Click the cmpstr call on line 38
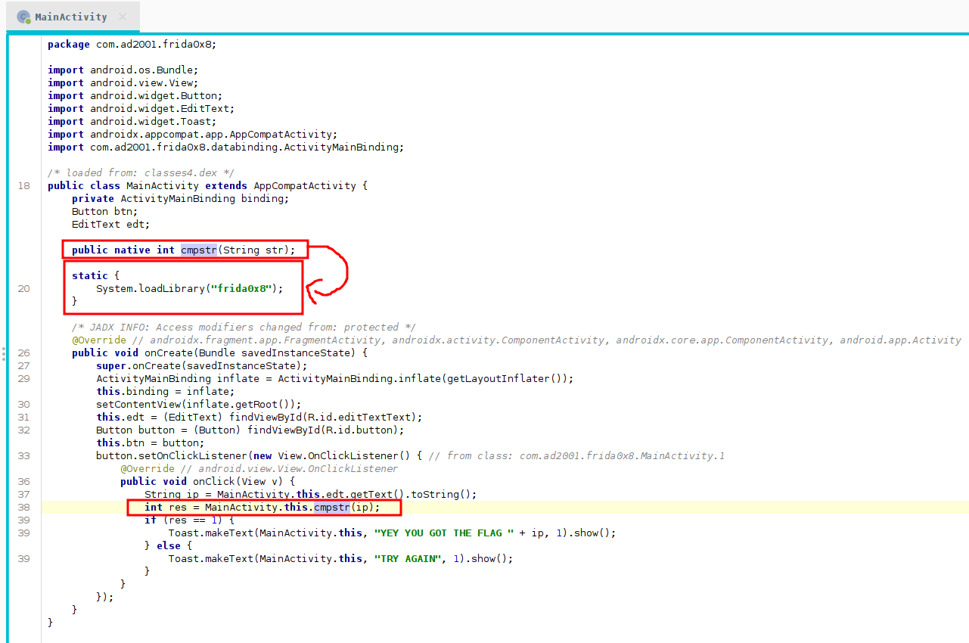The image size is (969, 643). 332,507
